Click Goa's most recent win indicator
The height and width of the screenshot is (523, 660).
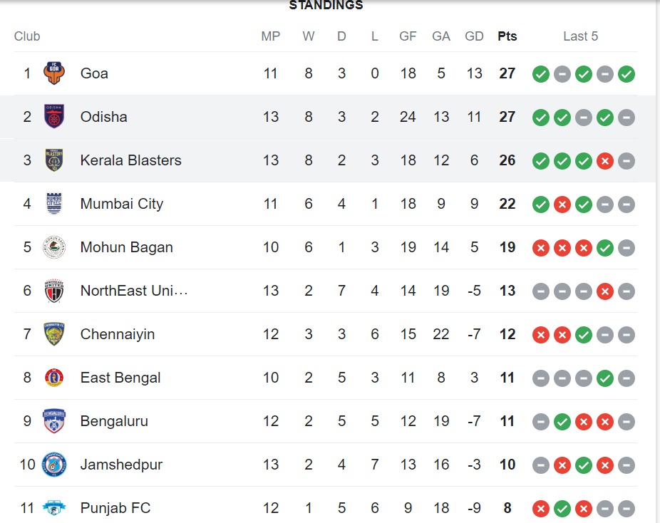tap(627, 73)
